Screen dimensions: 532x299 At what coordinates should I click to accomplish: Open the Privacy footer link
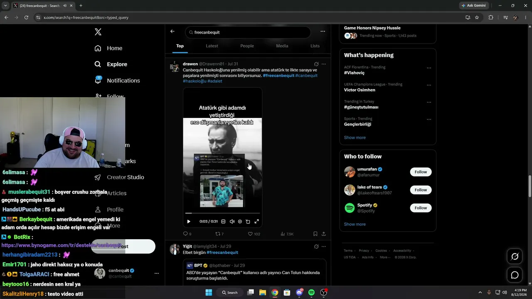pyautogui.click(x=364, y=251)
